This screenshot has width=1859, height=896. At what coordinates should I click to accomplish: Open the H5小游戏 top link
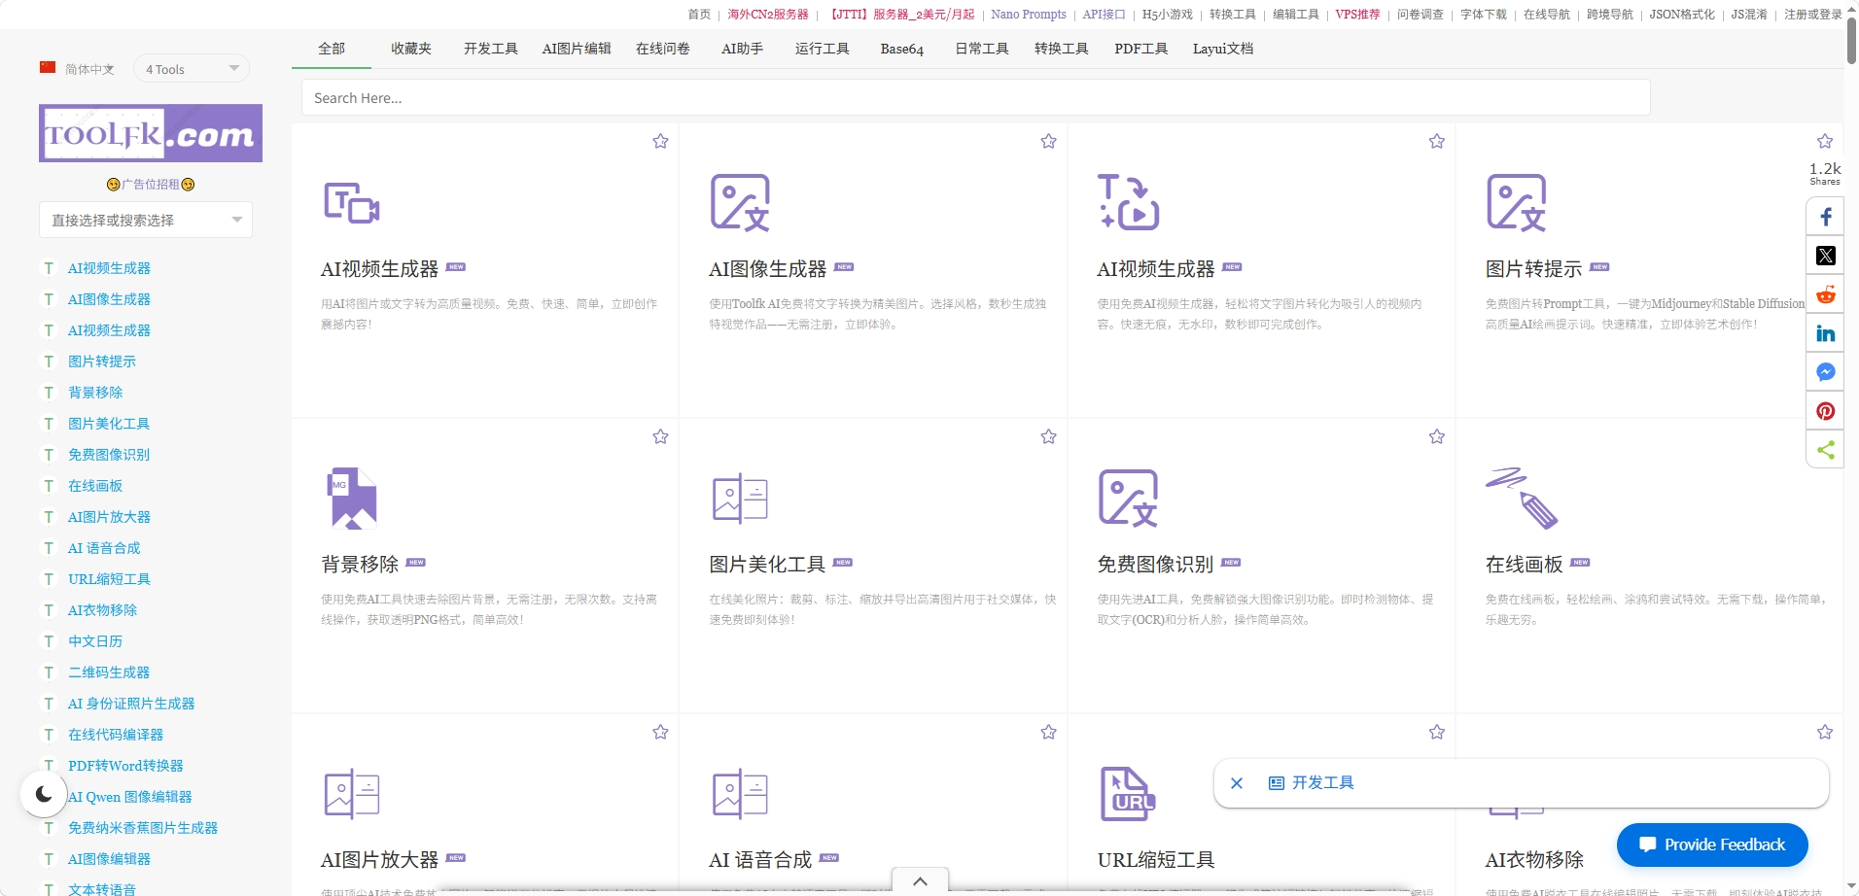1167,15
